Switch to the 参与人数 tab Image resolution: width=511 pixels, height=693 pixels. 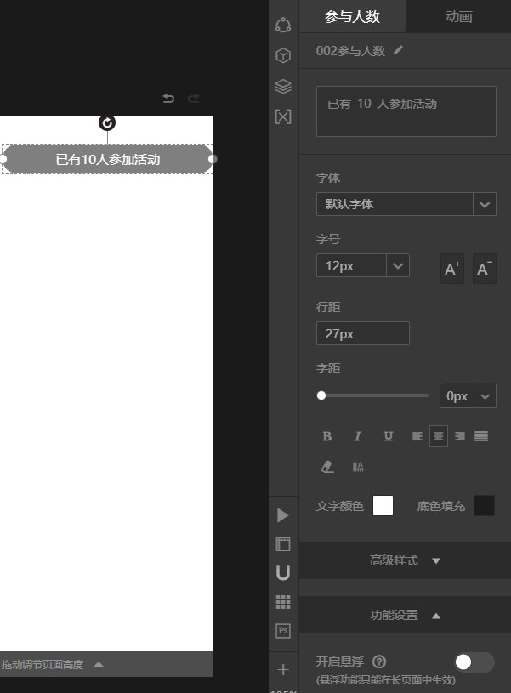pos(352,16)
